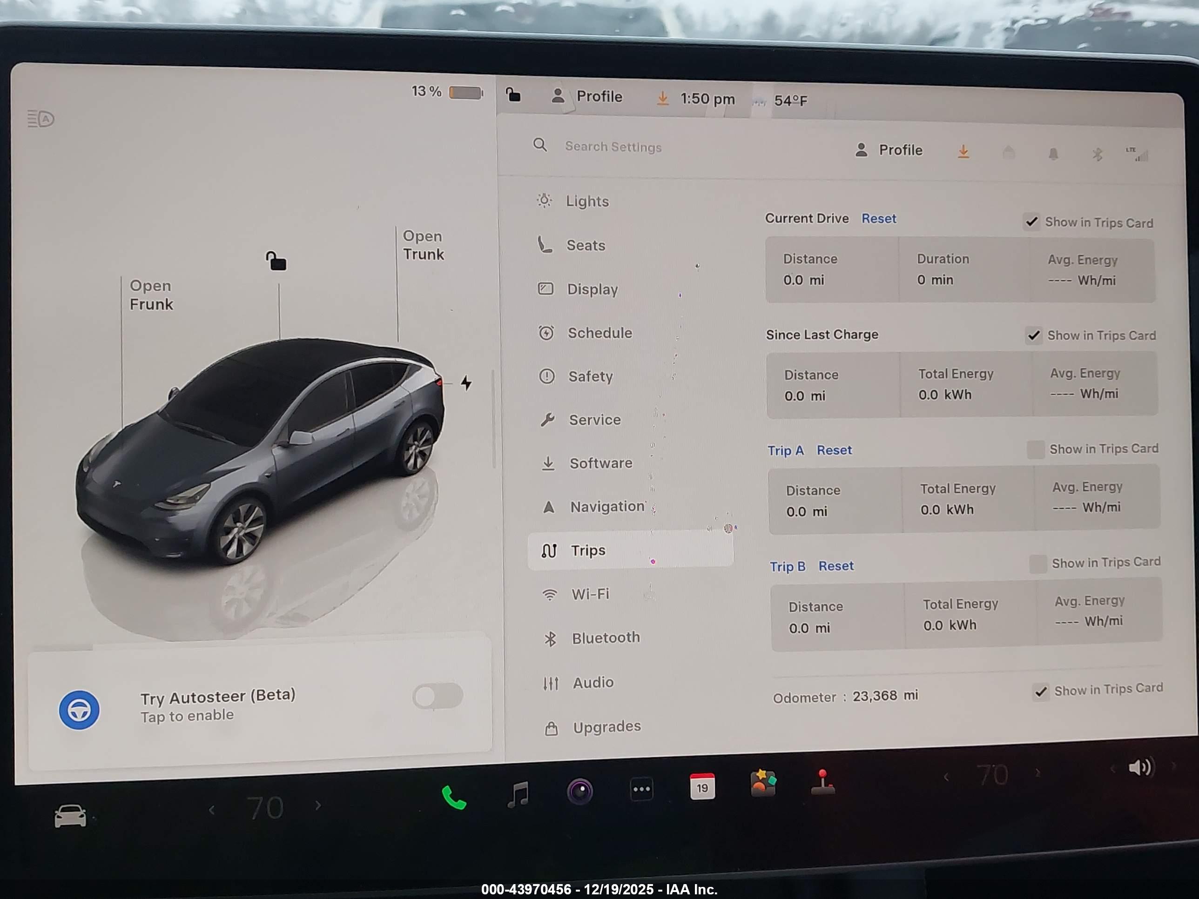Tap the LTE signal strength icon
Image resolution: width=1199 pixels, height=899 pixels.
tap(1137, 154)
